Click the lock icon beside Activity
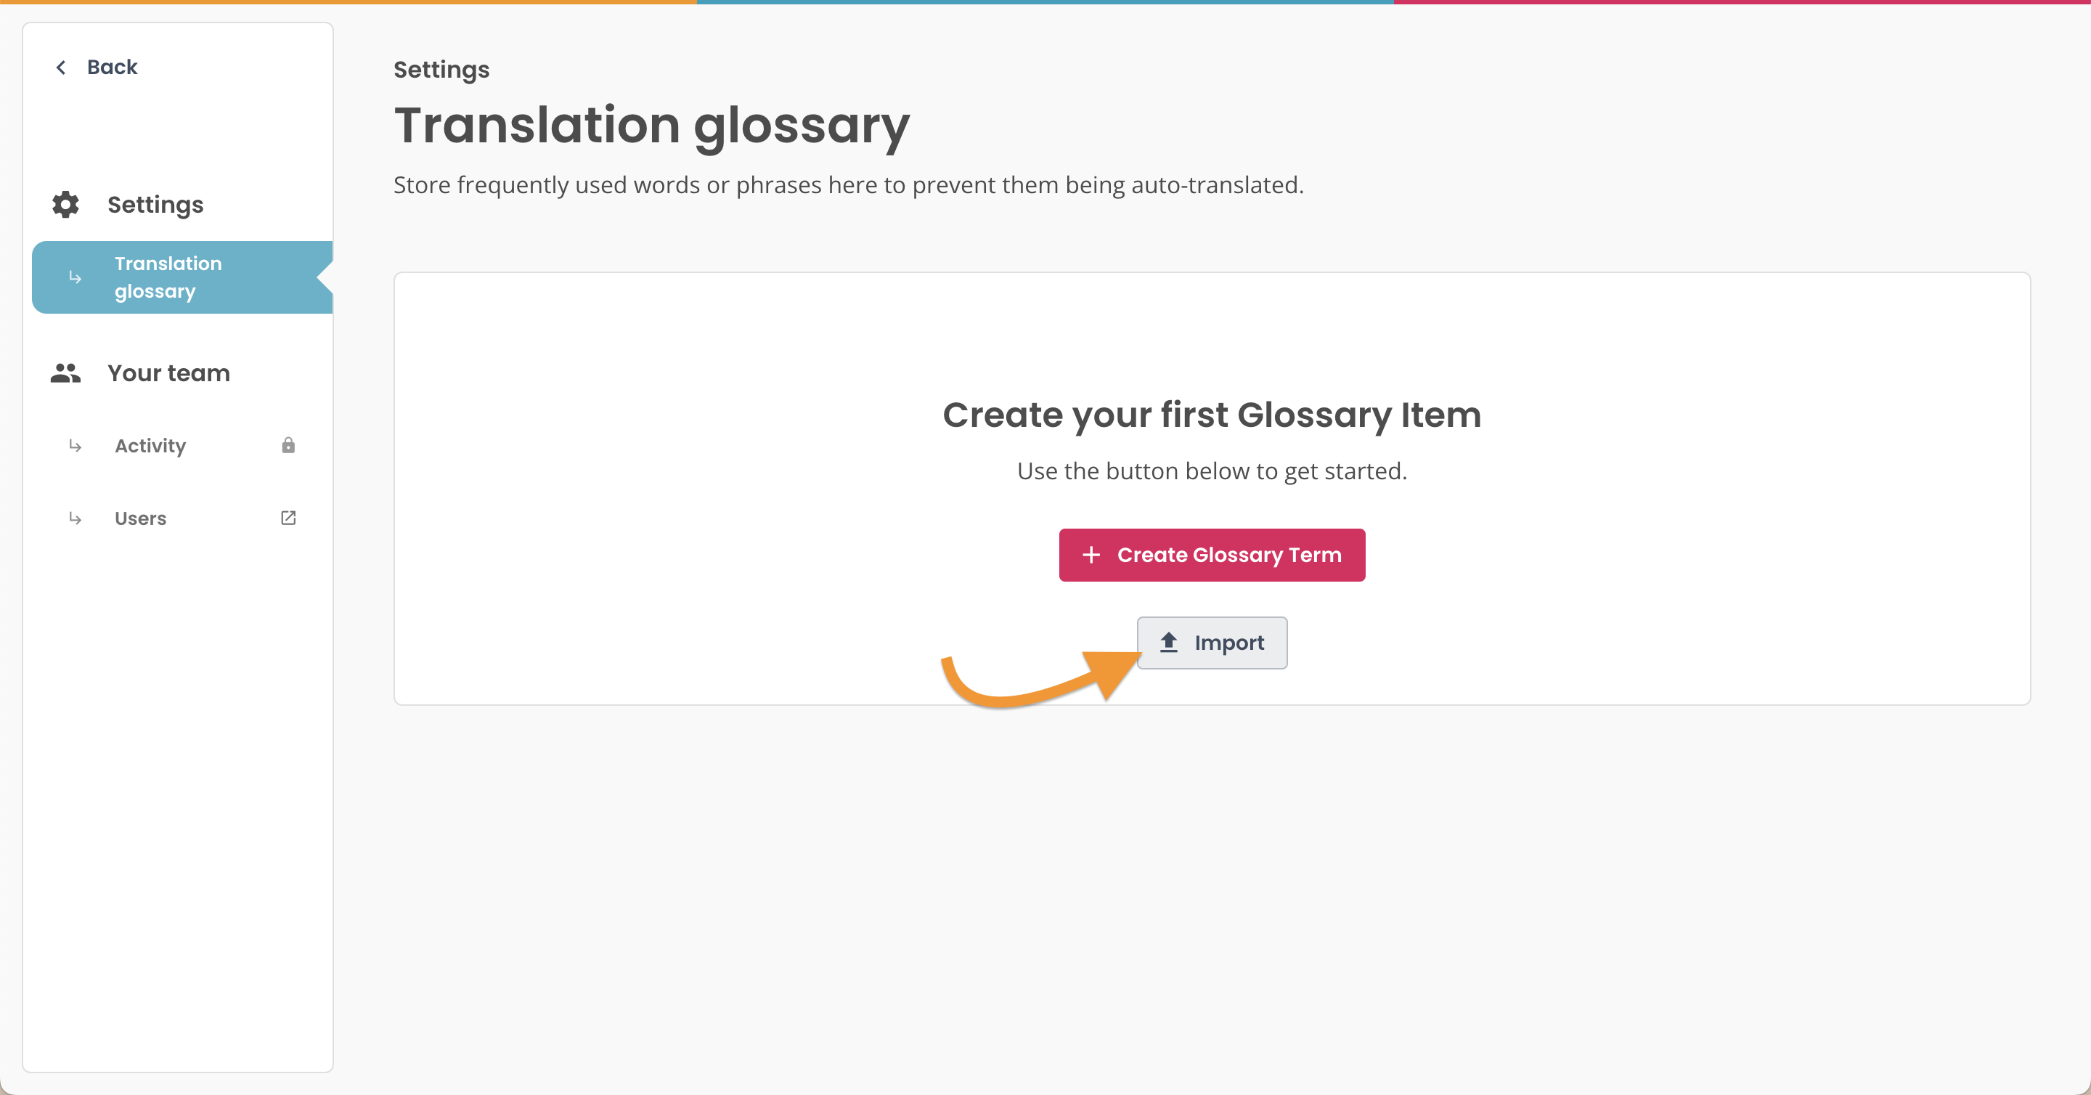Image resolution: width=2091 pixels, height=1095 pixels. click(288, 445)
